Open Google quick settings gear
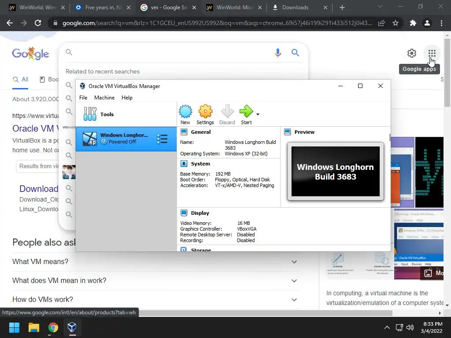Screen dimensions: 451x338 coord(412,53)
